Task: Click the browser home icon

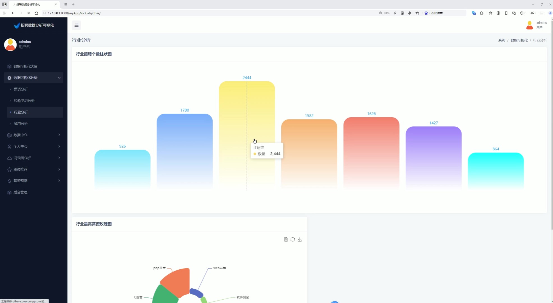Action: point(36,13)
